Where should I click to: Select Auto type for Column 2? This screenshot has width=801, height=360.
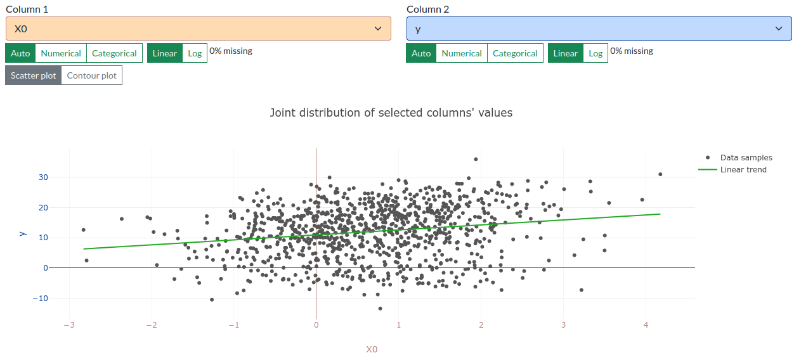click(421, 53)
